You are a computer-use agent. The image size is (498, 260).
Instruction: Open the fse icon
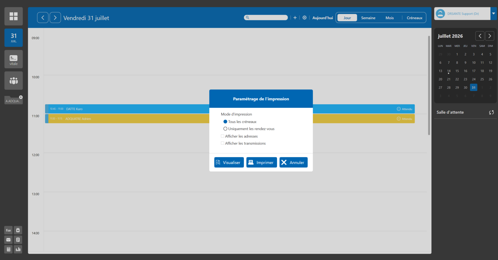8,230
